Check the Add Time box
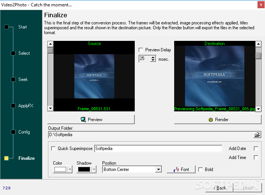The width and height of the screenshot is (265, 195). coord(256,157)
